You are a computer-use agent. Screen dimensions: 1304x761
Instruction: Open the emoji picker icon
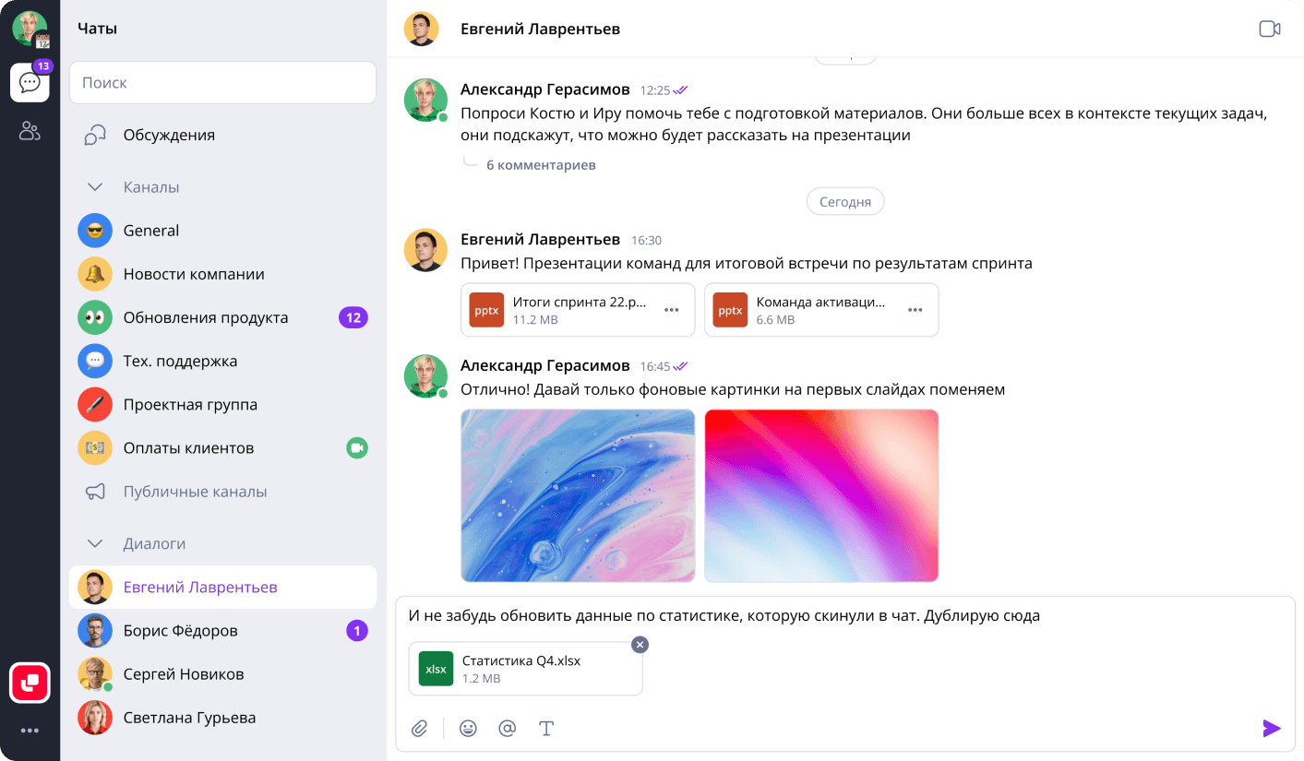469,729
